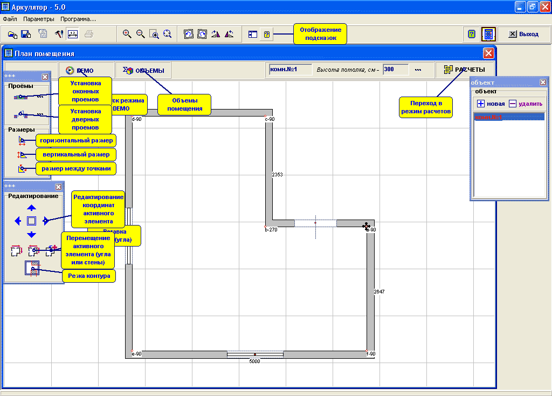Image resolution: width=552 pixels, height=396 pixels.
Task: Select the point-to-point dimension tool
Action: coord(22,169)
